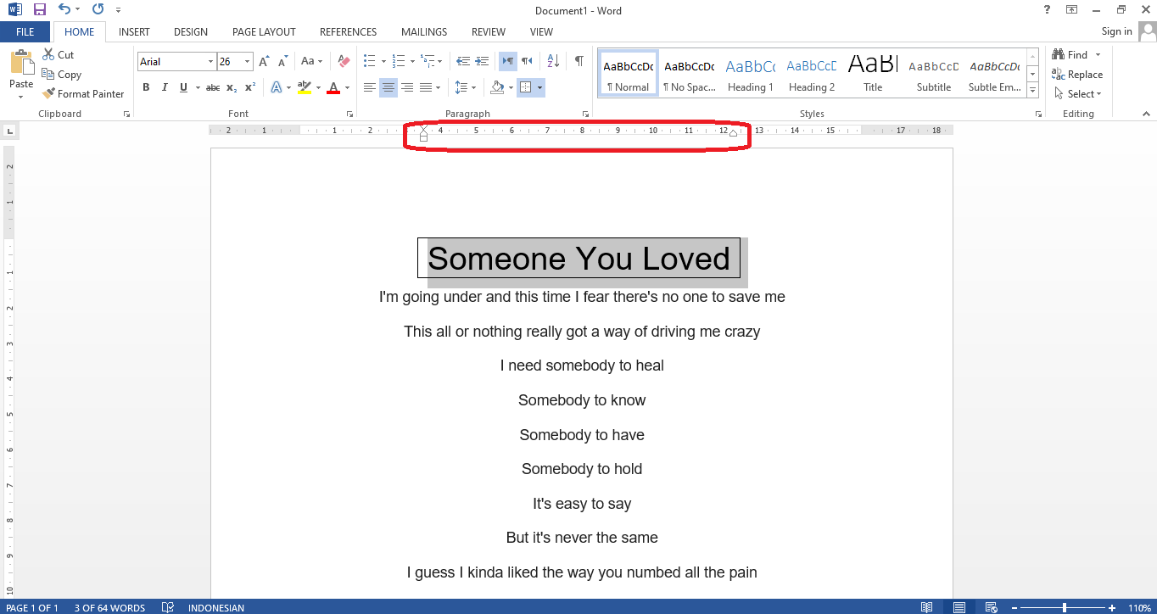Toggle subscript formatting
This screenshot has height=614, width=1157.
click(x=232, y=87)
